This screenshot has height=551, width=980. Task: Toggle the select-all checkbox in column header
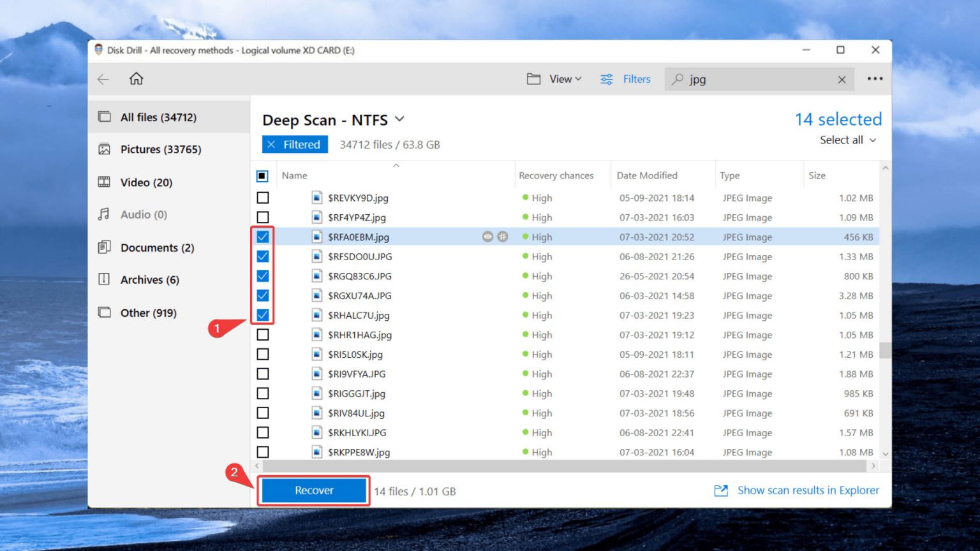(x=262, y=175)
